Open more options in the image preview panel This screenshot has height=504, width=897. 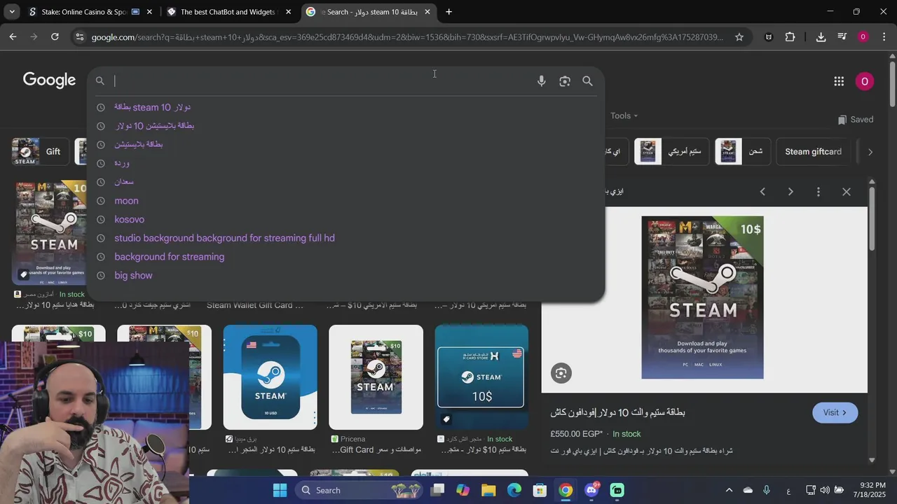[818, 192]
